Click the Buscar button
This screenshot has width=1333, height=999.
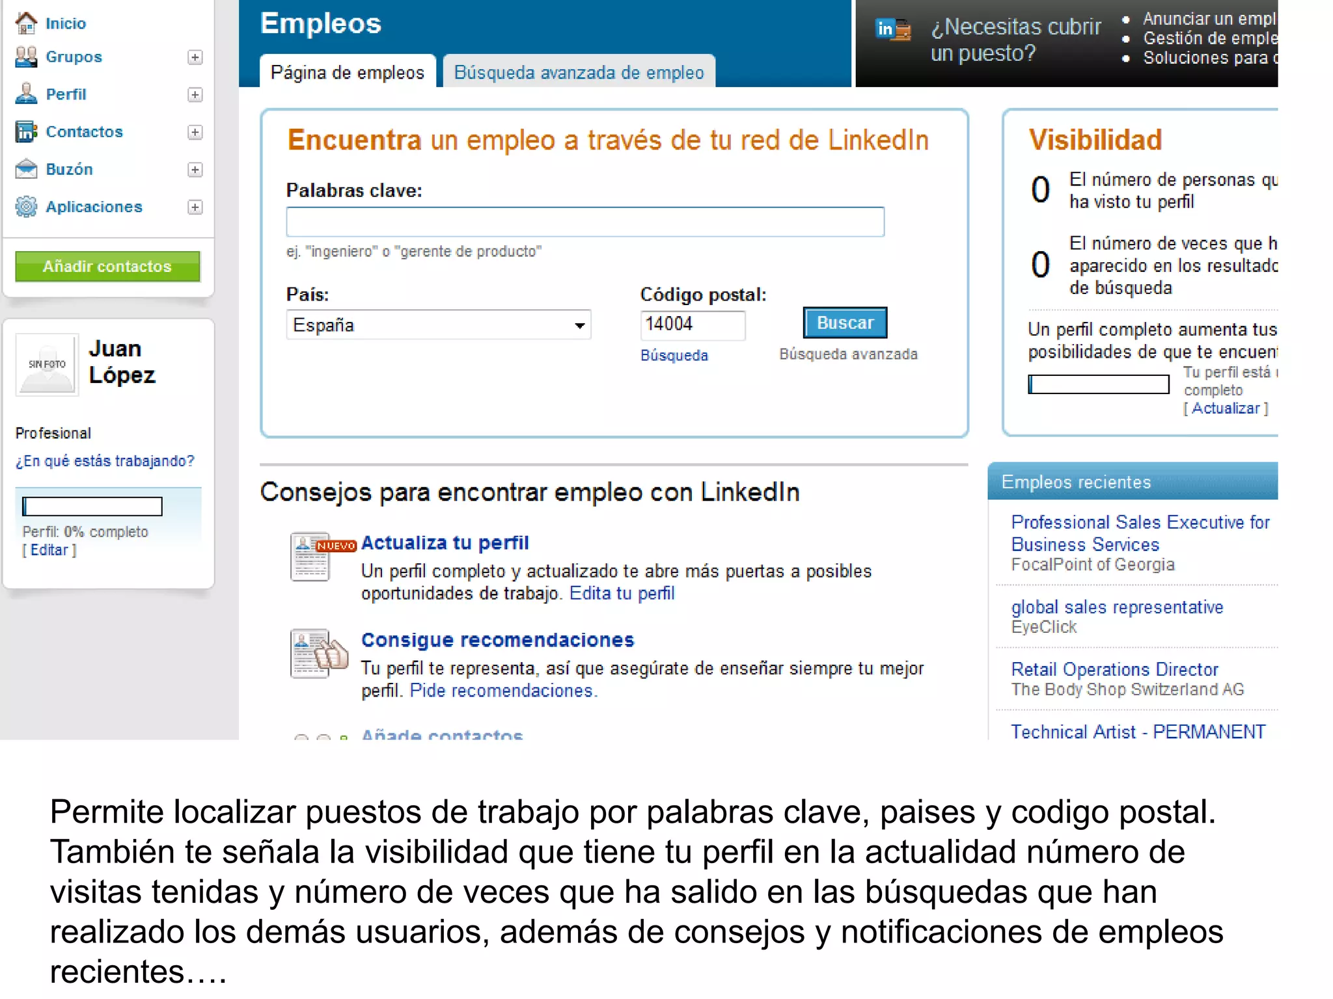pyautogui.click(x=845, y=323)
